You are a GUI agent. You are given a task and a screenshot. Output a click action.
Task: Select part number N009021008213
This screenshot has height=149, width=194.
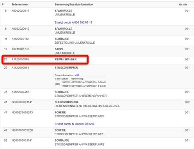[x=22, y=112]
